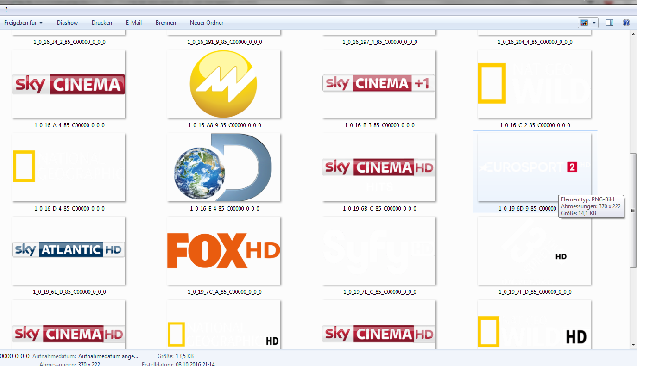The image size is (656, 366).
Task: Select the yellow sphere logo thumbnail
Action: click(x=224, y=84)
